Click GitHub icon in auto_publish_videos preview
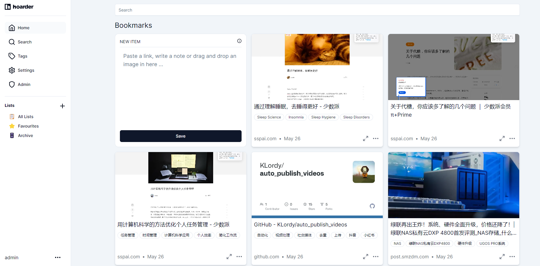 tap(372, 206)
